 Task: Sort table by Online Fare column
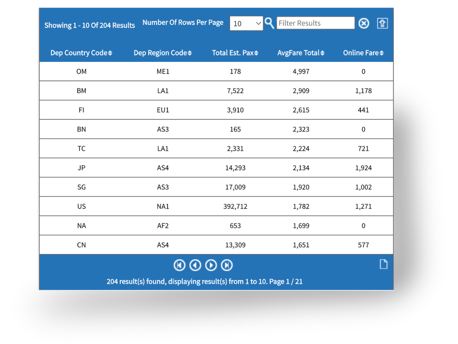(x=363, y=53)
